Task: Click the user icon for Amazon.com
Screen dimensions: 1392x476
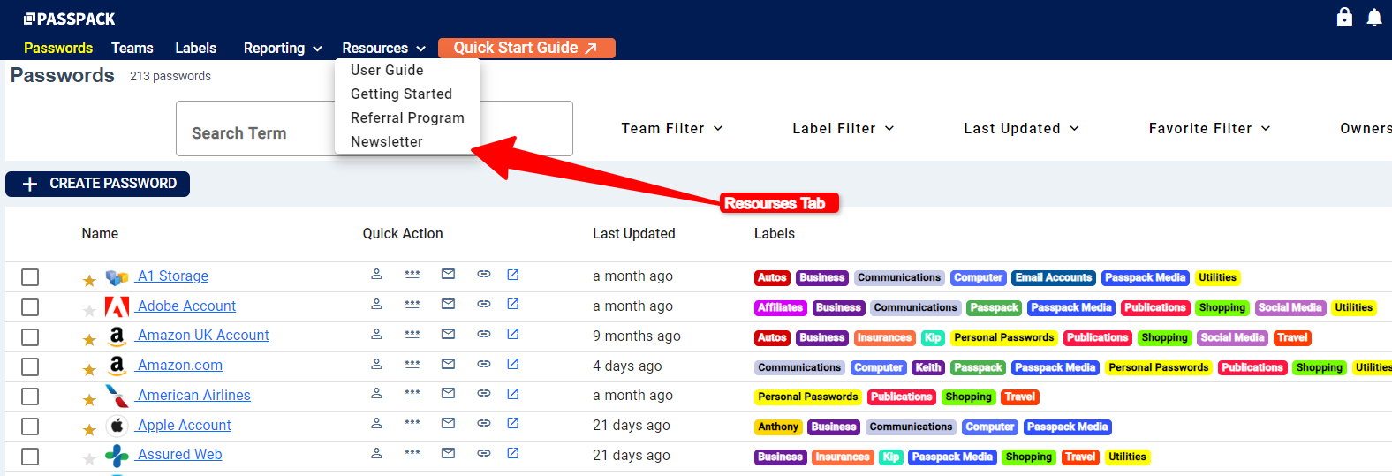Action: [376, 364]
